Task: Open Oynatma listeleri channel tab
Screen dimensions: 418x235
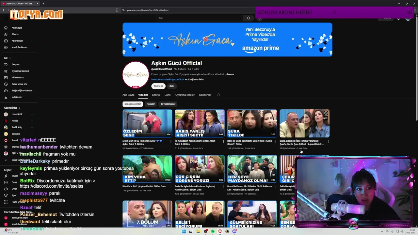Action: [185, 95]
